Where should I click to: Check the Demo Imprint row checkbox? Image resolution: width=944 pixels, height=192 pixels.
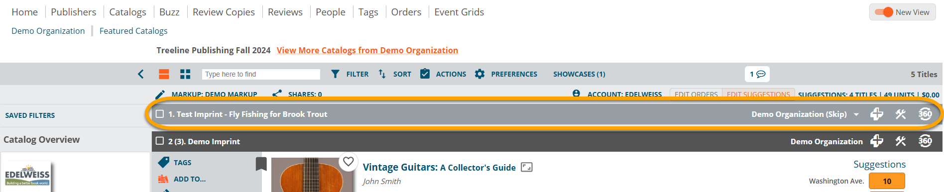point(160,141)
